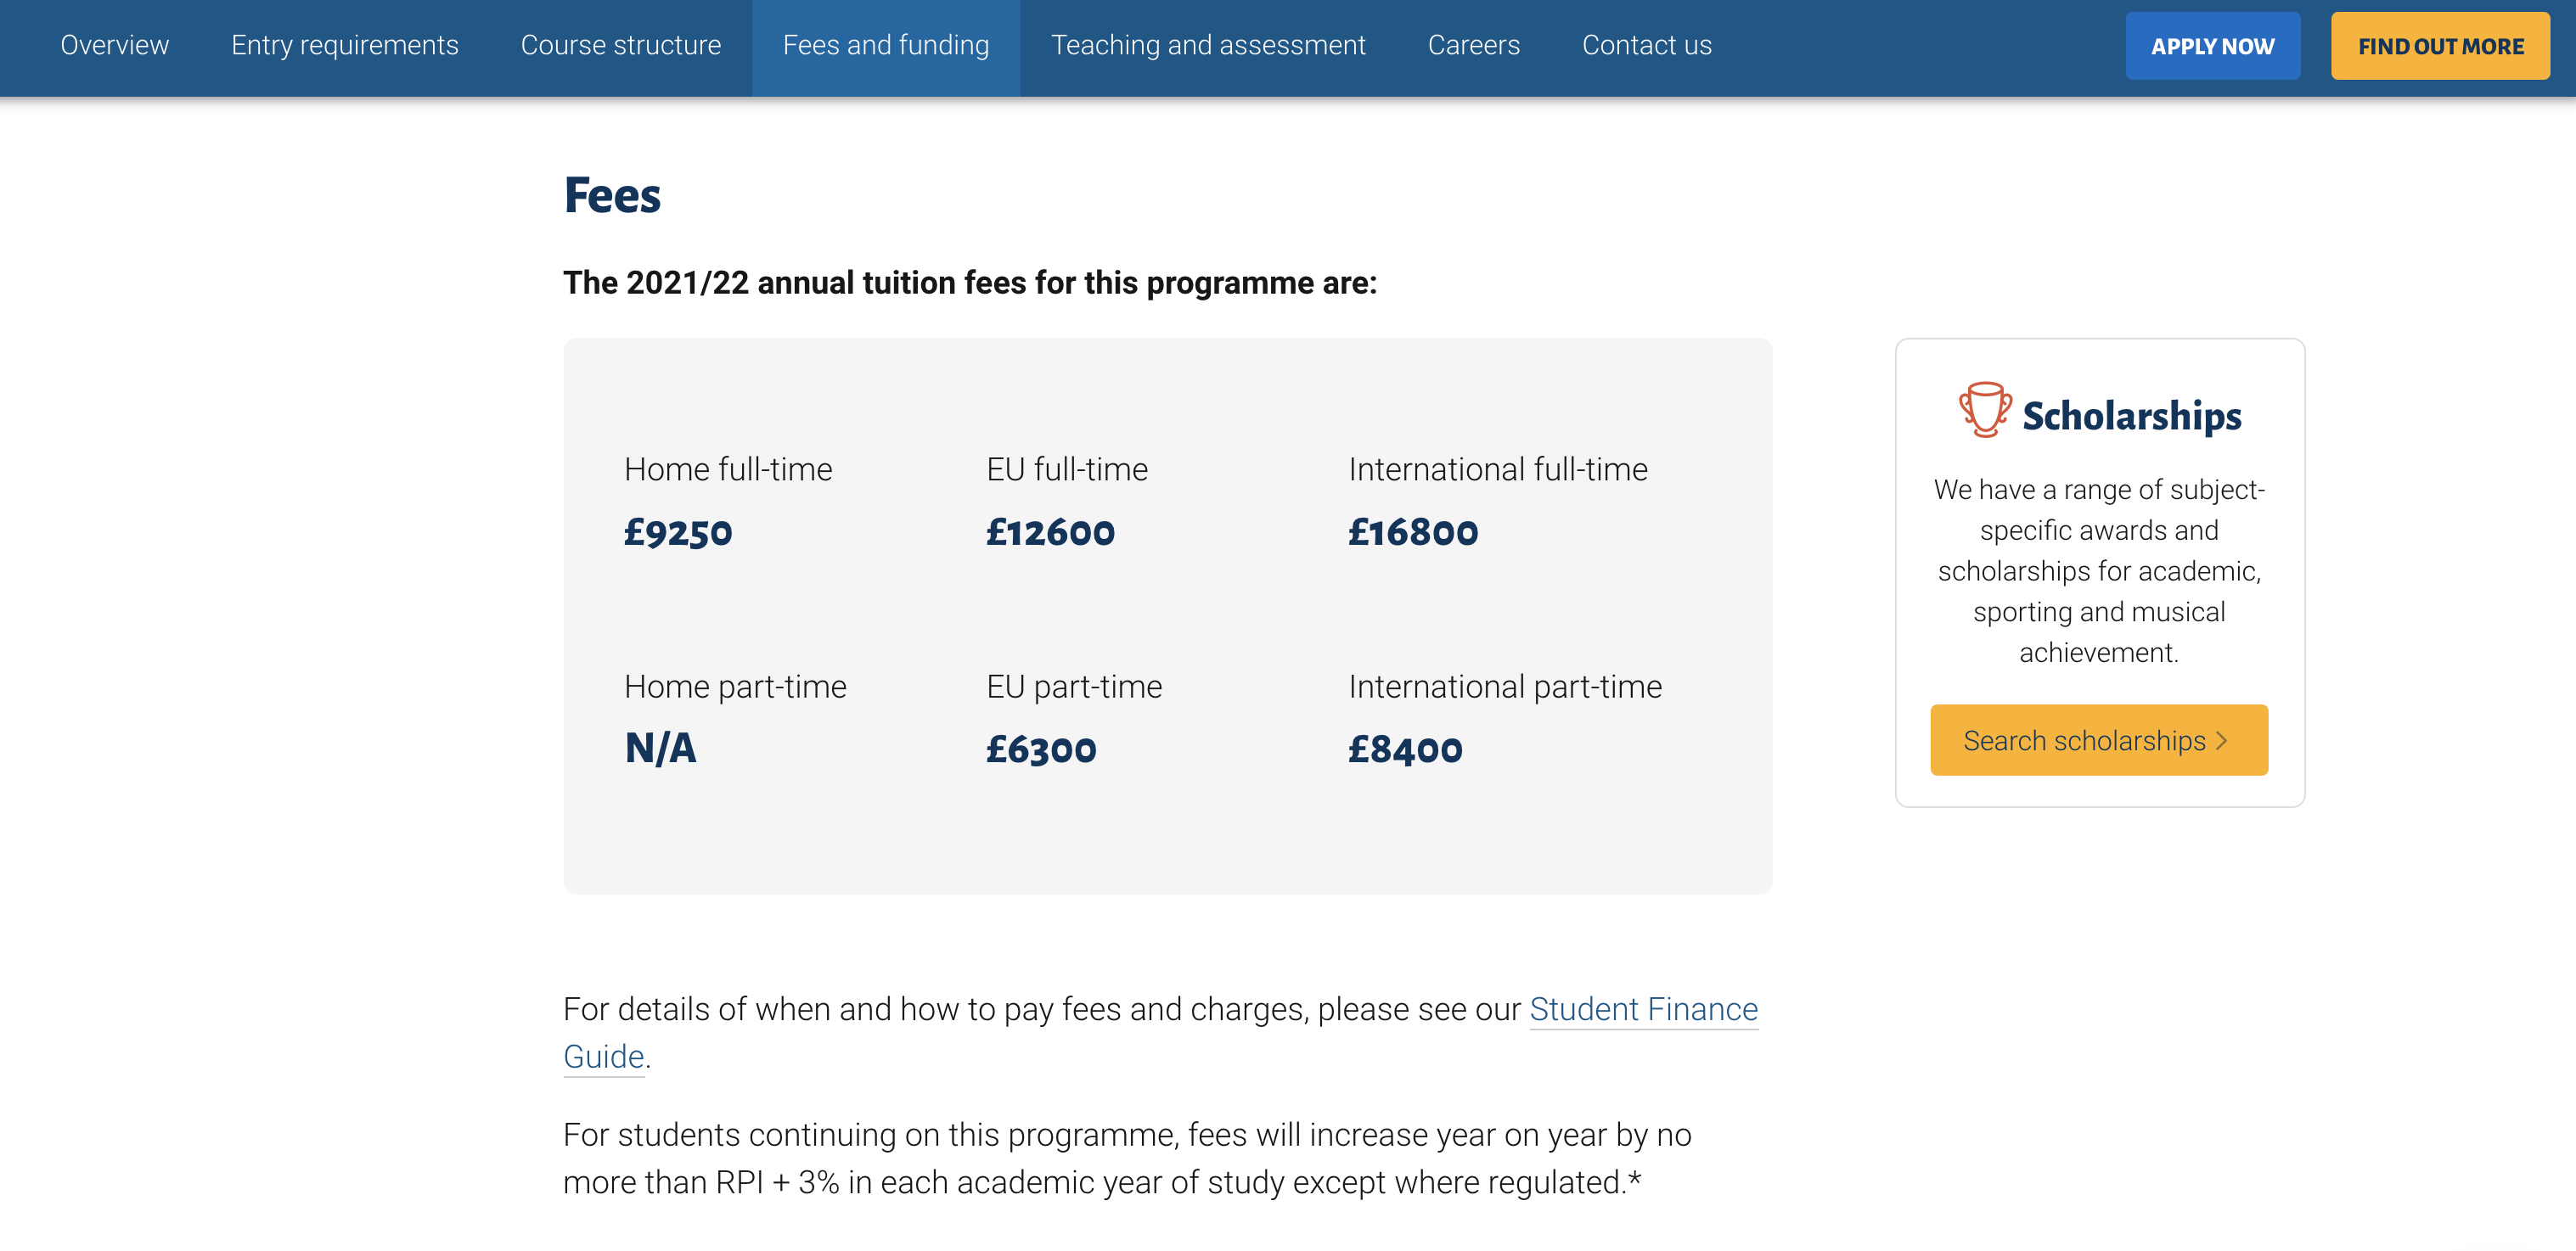
Task: Click the EU full-time £12600 amount
Action: coord(1050,533)
